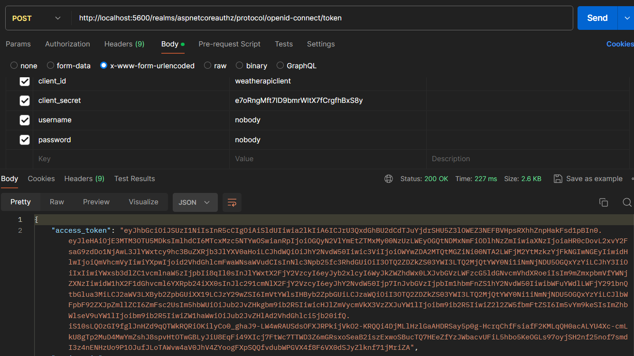Select x-www-form-urlencoded body type
Viewport: 634px width, 356px height.
(x=104, y=65)
